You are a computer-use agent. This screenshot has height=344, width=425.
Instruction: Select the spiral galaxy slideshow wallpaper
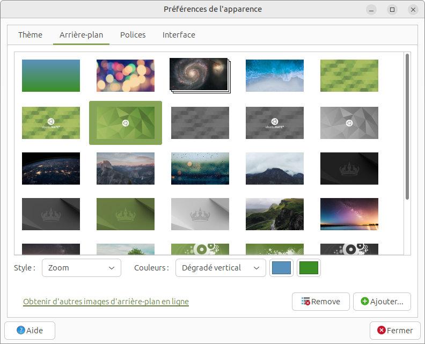(199, 75)
